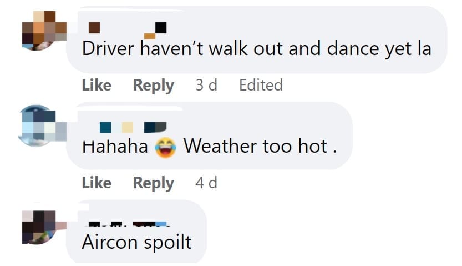Image resolution: width=462 pixels, height=266 pixels.
Task: Click the laughing-with-tears emoji in the comment
Action: click(x=166, y=148)
